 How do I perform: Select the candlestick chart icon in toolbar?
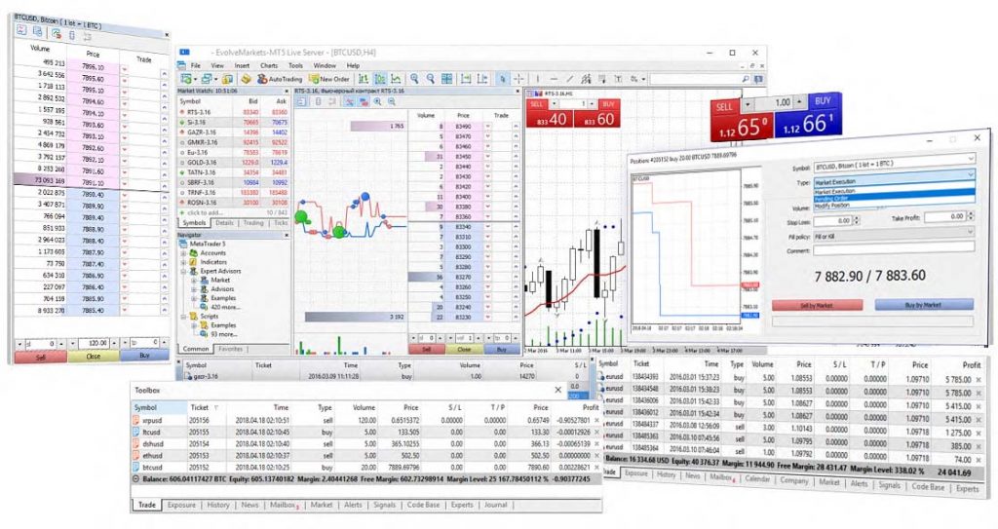click(380, 79)
